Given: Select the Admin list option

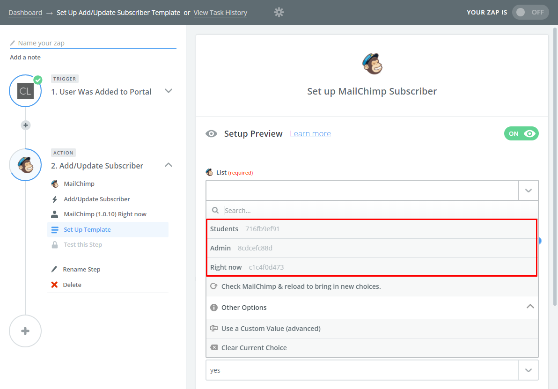Looking at the screenshot, I should pos(372,248).
